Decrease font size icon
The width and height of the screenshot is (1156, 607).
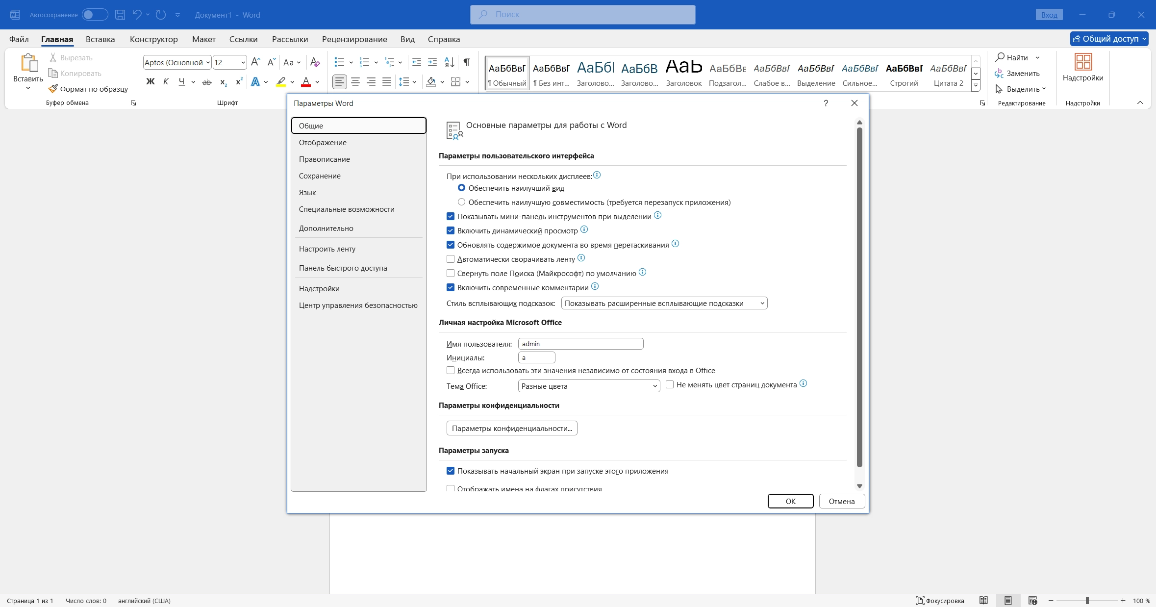point(271,62)
